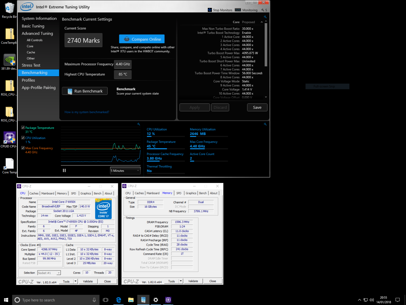Open Stress Test section
This screenshot has height=305, width=406.
[31, 65]
